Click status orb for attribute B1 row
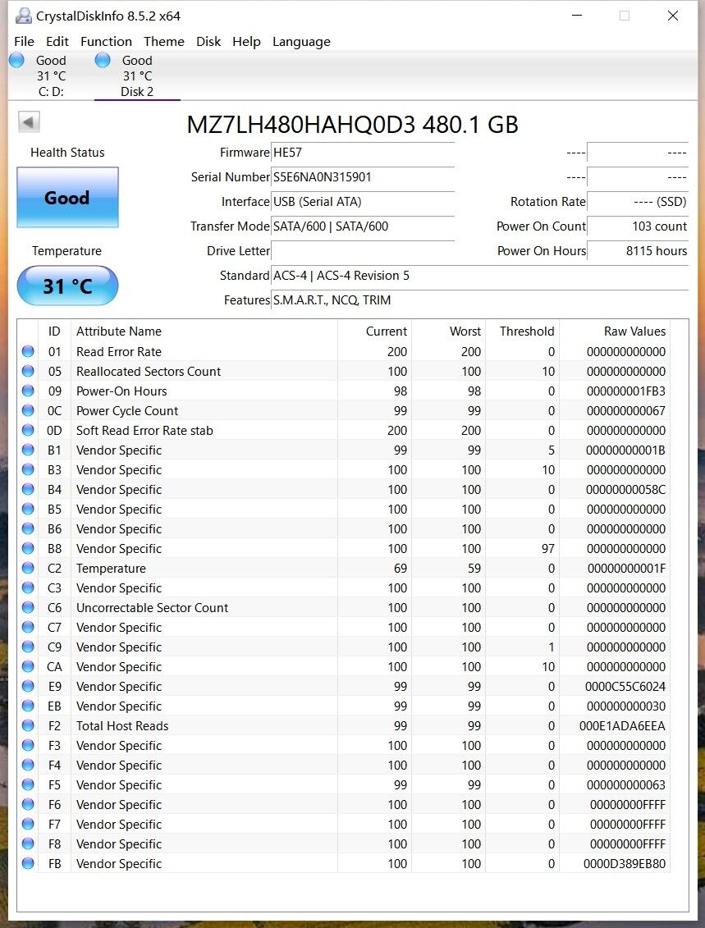Image resolution: width=705 pixels, height=928 pixels. click(x=28, y=450)
